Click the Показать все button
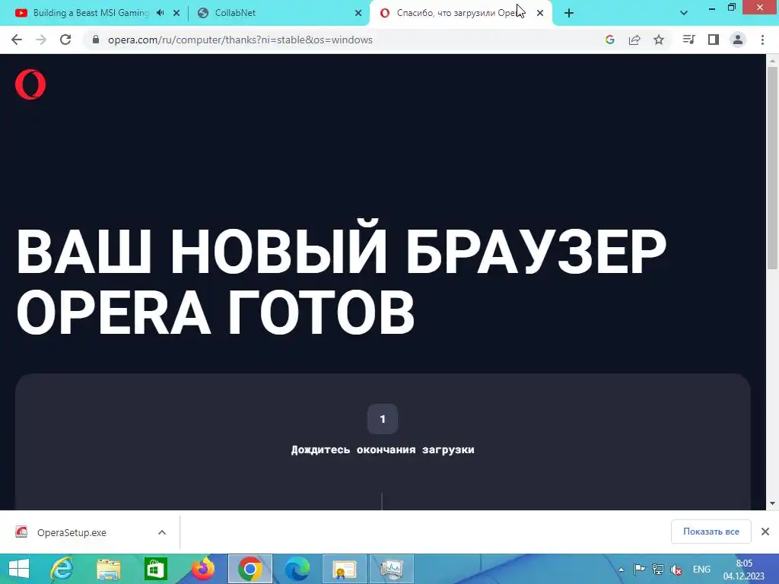779x584 pixels. pyautogui.click(x=711, y=532)
